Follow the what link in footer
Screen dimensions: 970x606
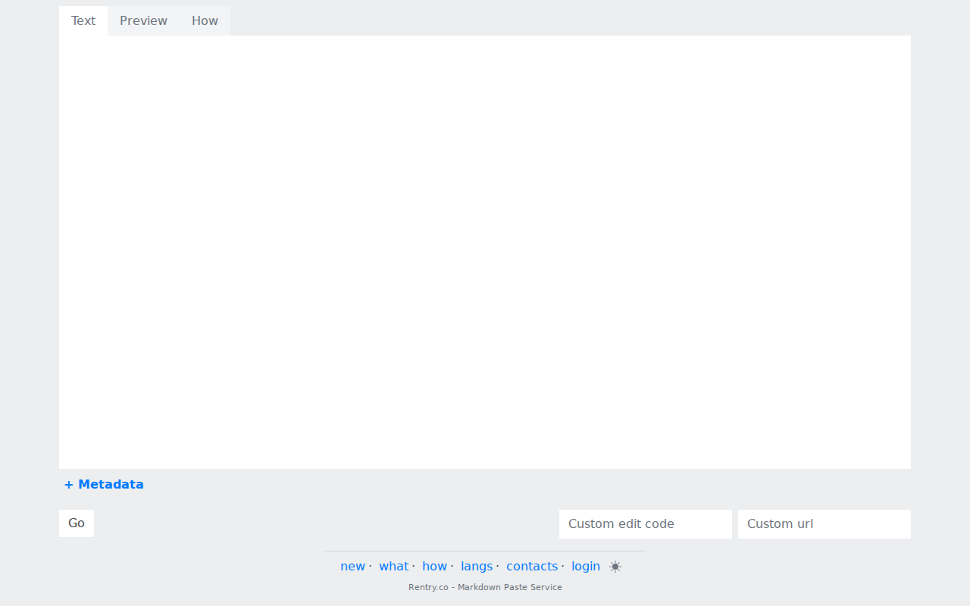(x=393, y=567)
